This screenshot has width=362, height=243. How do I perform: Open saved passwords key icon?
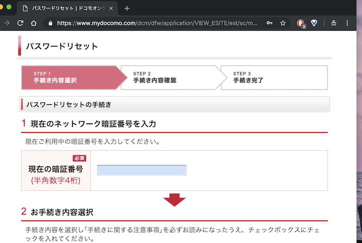click(269, 23)
